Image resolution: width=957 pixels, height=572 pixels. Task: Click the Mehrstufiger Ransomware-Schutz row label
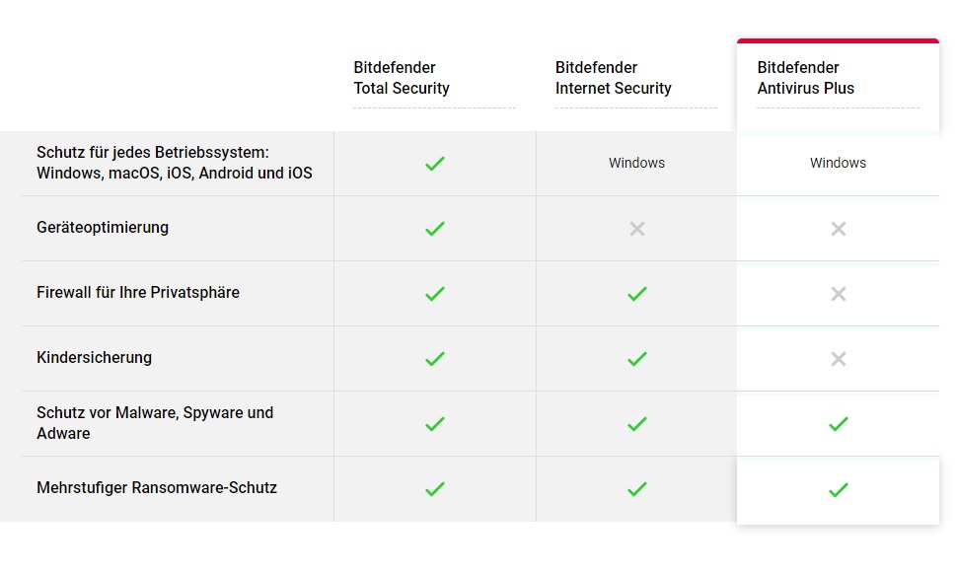pos(157,488)
